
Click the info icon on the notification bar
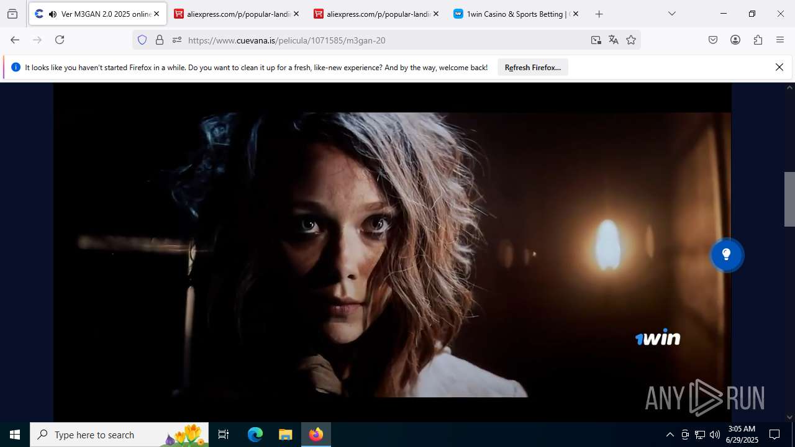[16, 67]
